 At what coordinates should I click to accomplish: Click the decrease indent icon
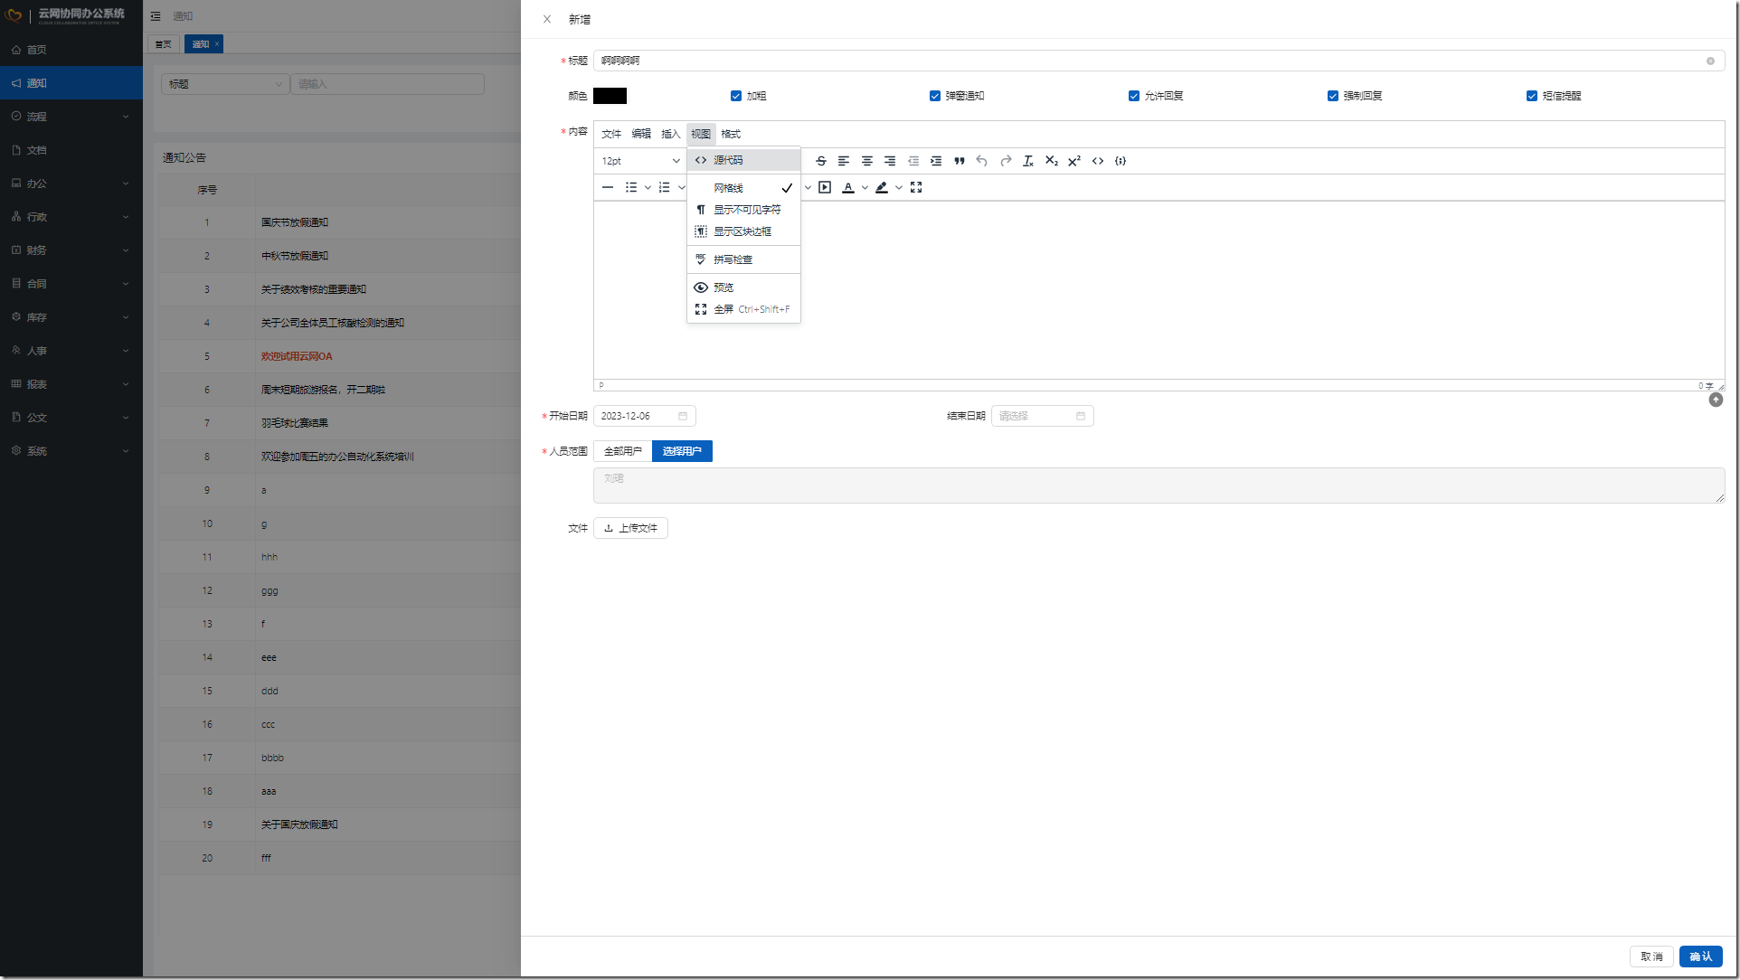click(913, 161)
